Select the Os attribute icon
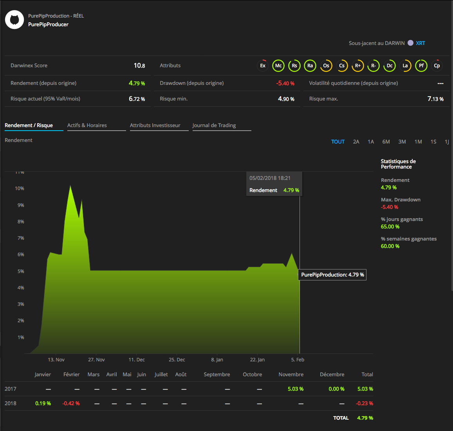The height and width of the screenshot is (431, 453). (x=326, y=66)
